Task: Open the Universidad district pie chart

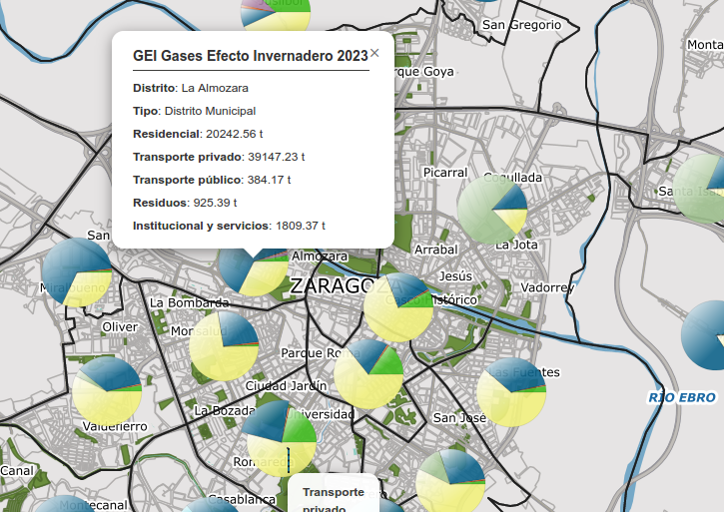Action: pos(281,437)
